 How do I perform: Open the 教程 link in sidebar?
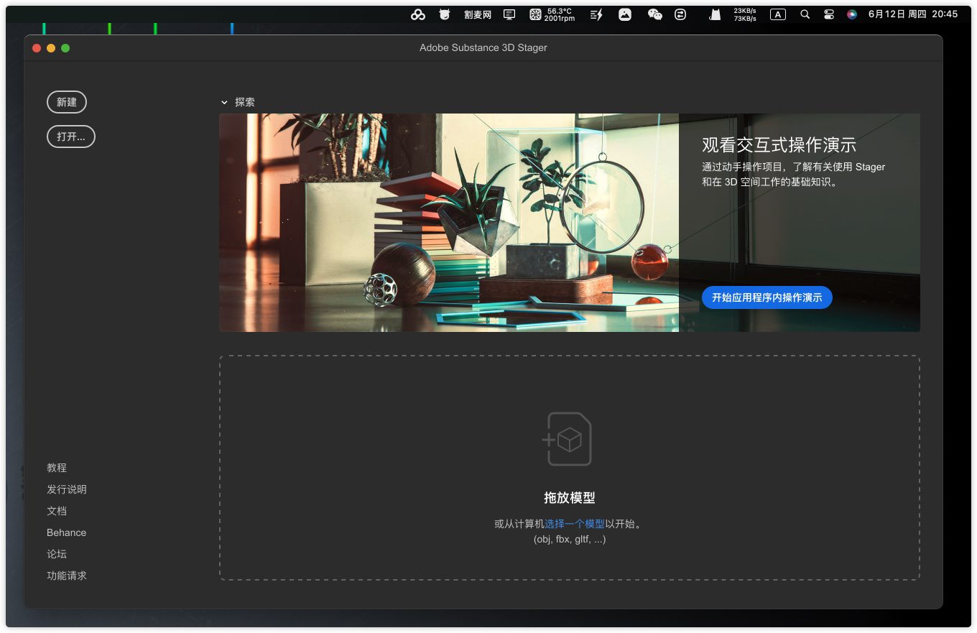[x=57, y=468]
